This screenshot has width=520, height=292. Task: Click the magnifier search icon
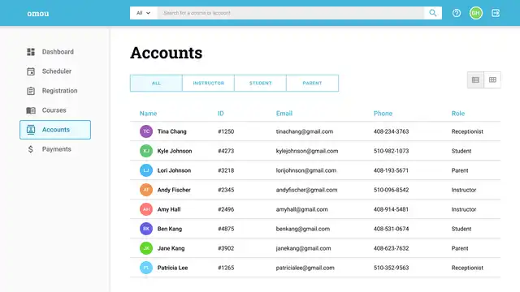coord(433,13)
